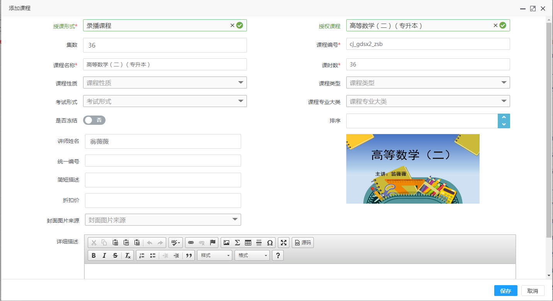This screenshot has height=301, width=553.
Task: Increase the 排序 value with the up arrow
Action: (x=504, y=117)
